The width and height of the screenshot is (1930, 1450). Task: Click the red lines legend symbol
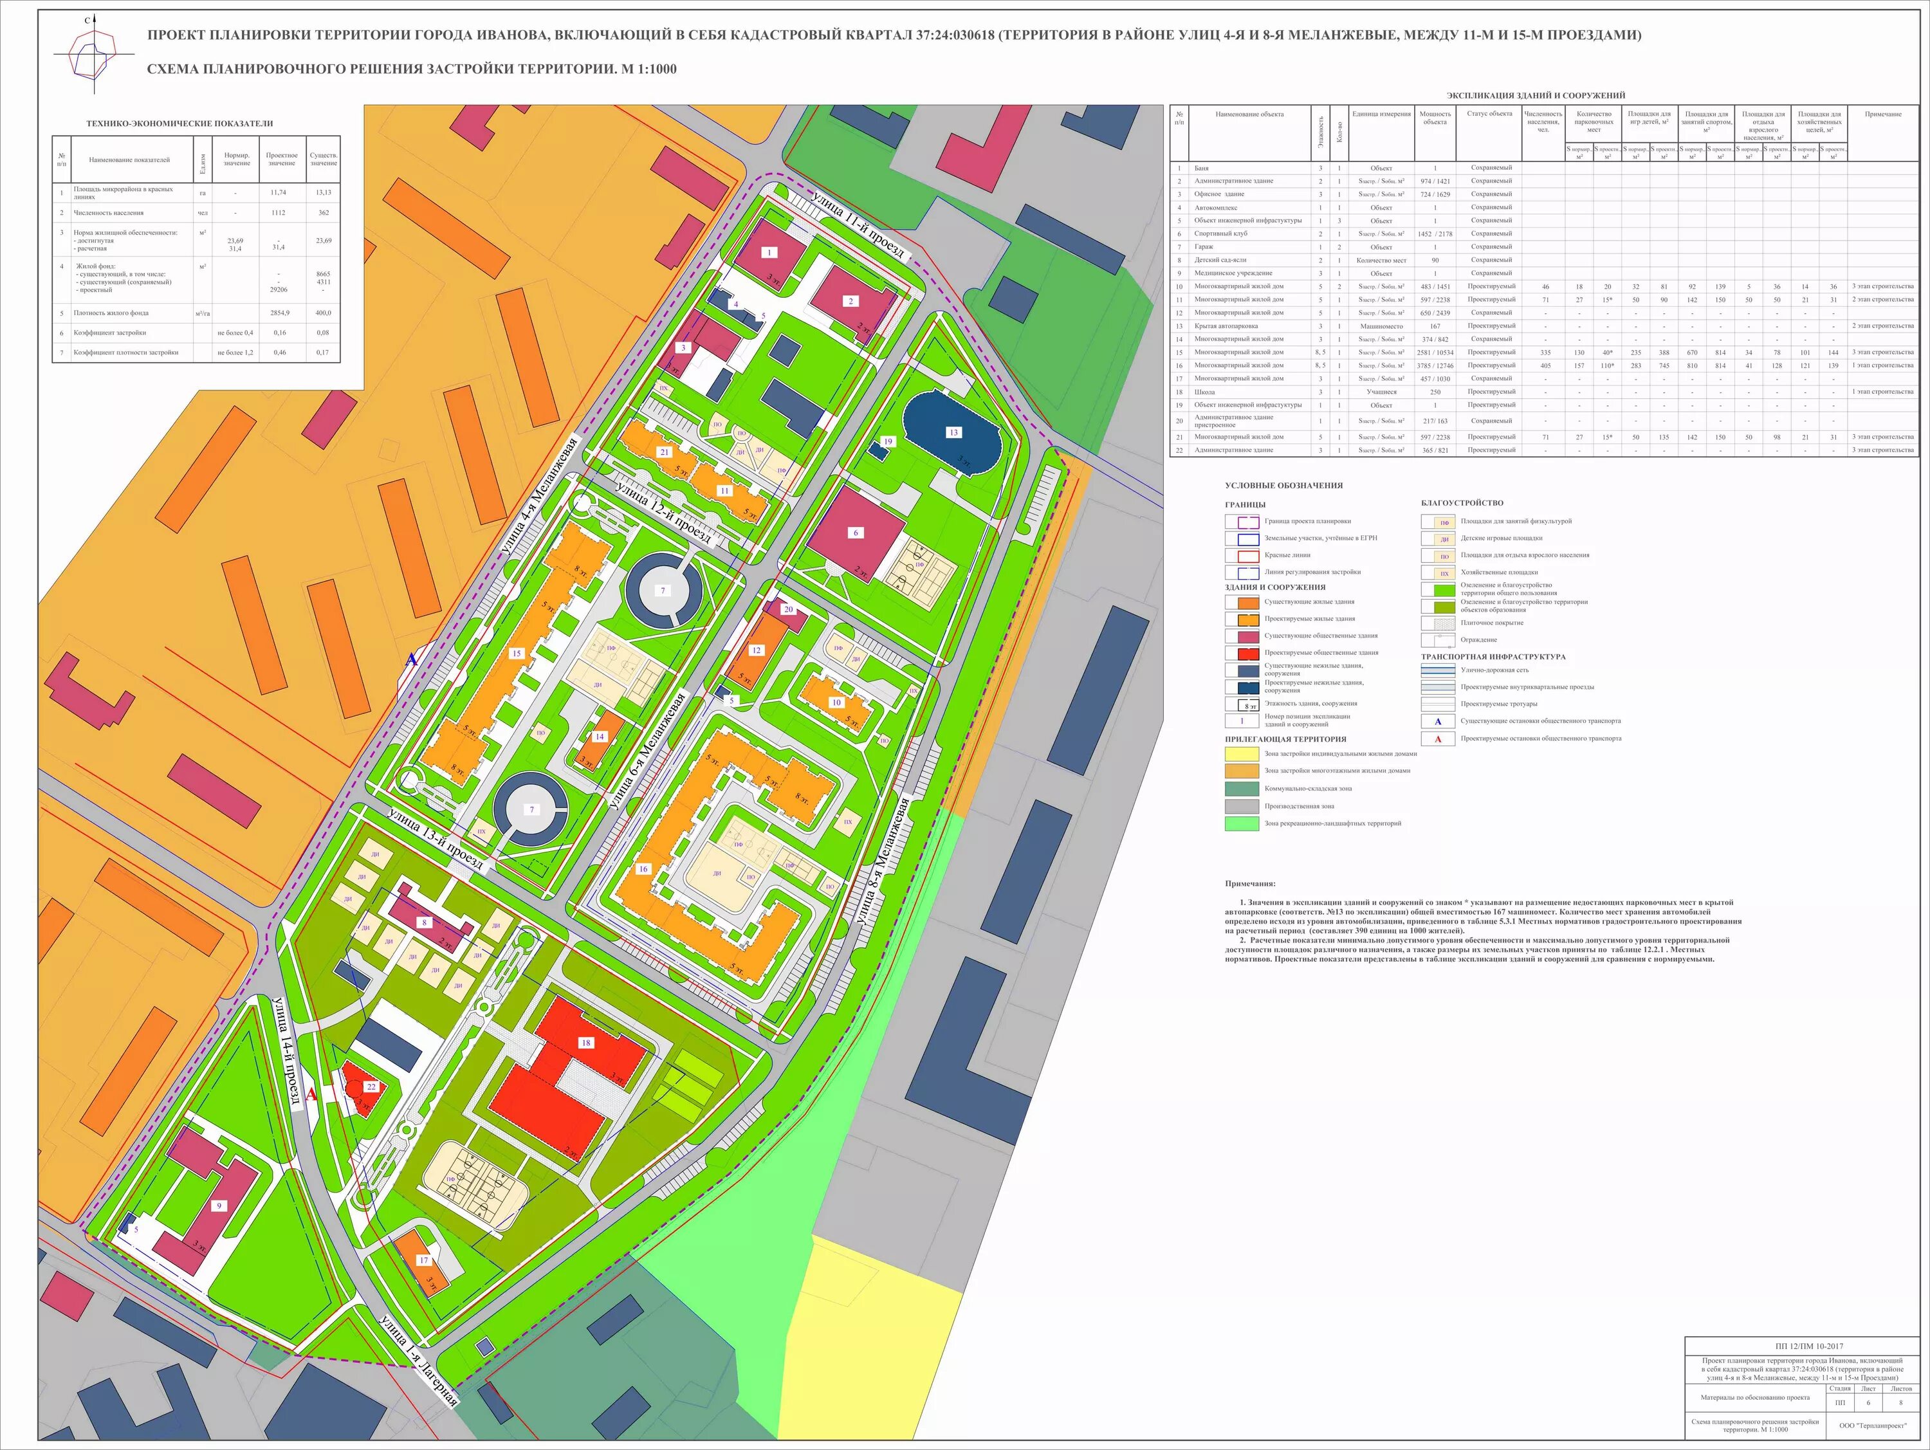[x=1242, y=556]
